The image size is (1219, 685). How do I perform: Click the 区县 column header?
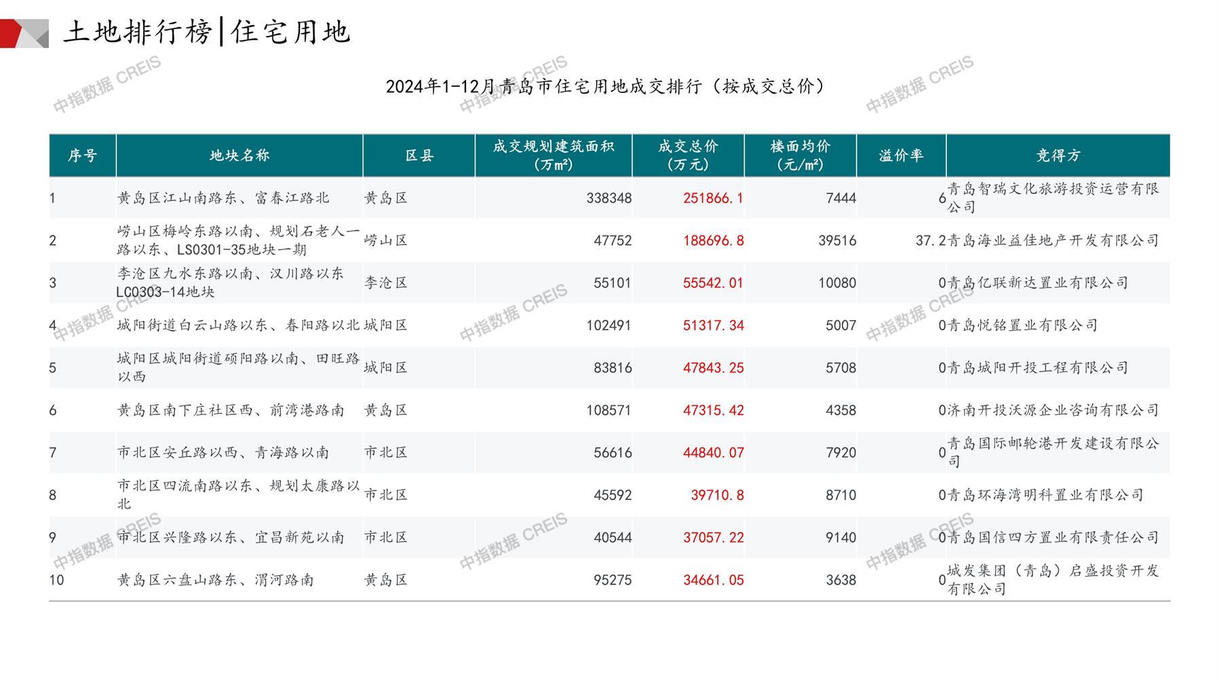(x=419, y=155)
